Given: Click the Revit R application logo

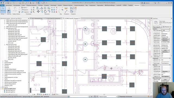Looking at the screenshot, I should click(x=1, y=3).
